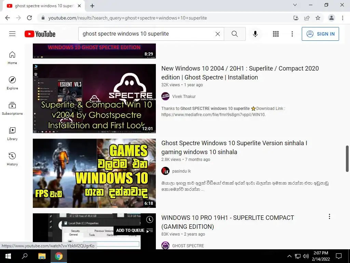Viewport: 350px width, 263px height.
Task: Open the 8:29 Ghost Spectre Edition thumbnail
Action: [x=94, y=51]
